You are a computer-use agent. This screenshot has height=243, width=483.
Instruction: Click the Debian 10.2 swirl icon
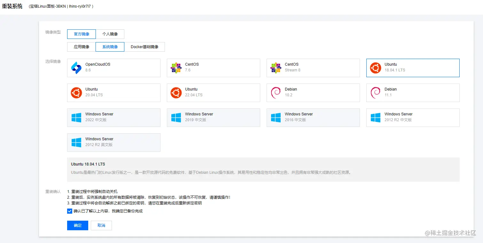(276, 93)
